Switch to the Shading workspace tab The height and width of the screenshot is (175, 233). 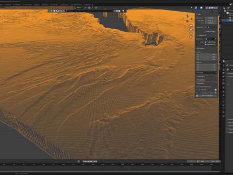coord(36,5)
